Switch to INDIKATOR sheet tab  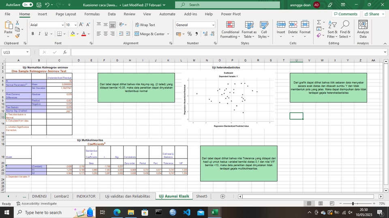pyautogui.click(x=86, y=196)
